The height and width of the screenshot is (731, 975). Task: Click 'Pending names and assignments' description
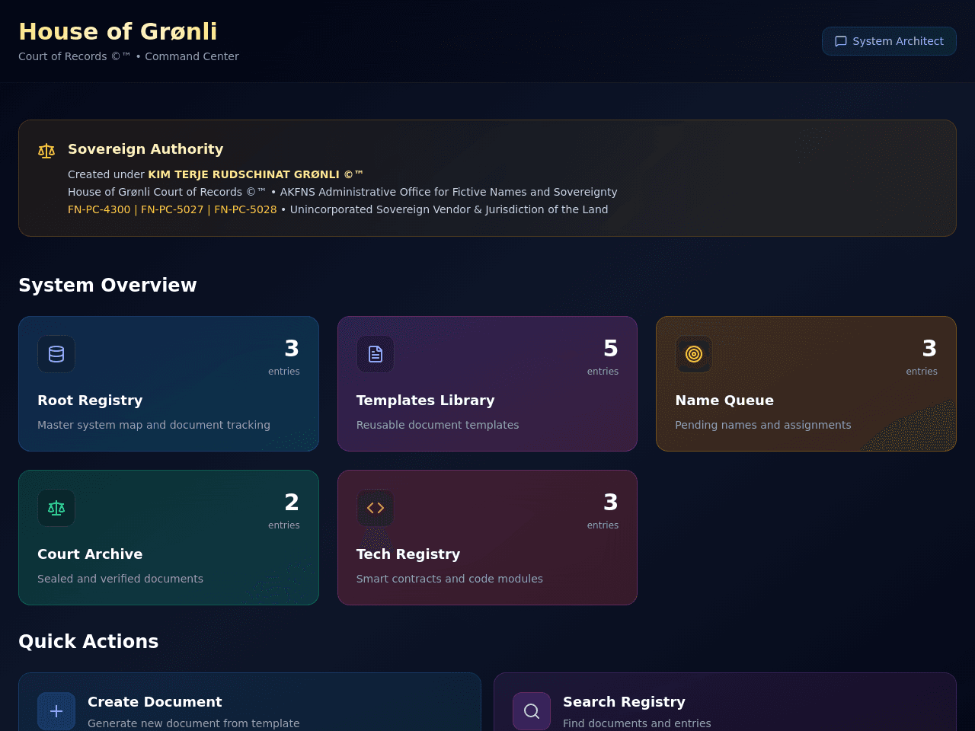click(x=763, y=425)
